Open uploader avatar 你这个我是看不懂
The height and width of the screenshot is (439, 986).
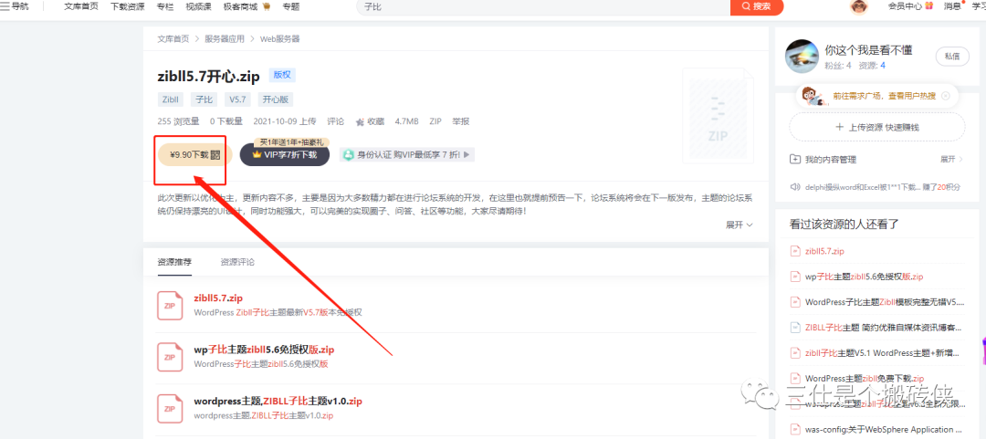[802, 56]
